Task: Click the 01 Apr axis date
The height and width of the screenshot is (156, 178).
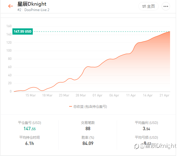Action: coord(98,95)
